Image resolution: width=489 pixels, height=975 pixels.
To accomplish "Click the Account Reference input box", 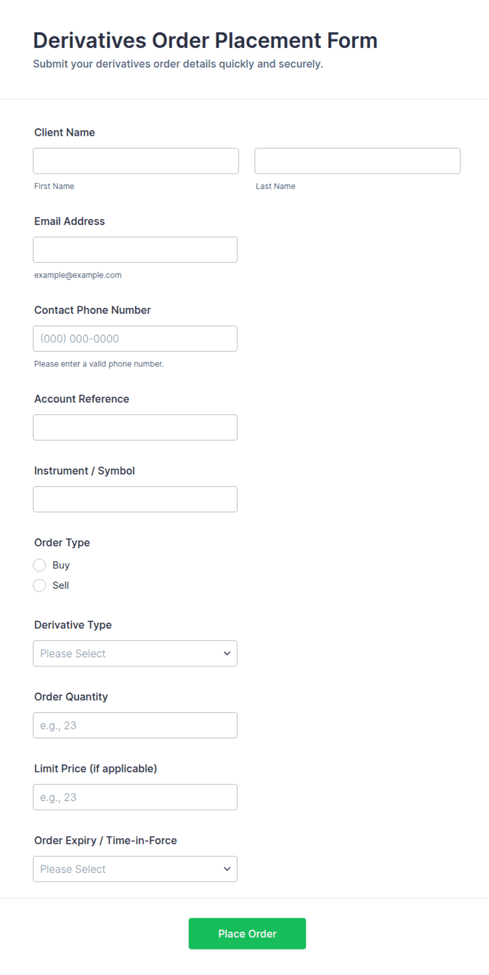I will coord(135,427).
